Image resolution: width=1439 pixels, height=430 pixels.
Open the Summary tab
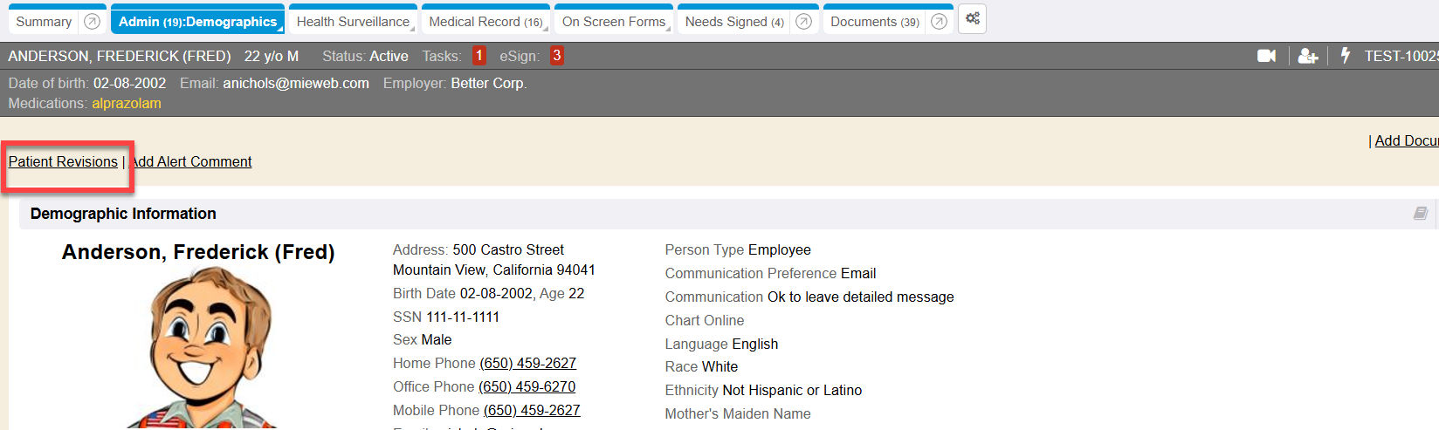click(44, 22)
